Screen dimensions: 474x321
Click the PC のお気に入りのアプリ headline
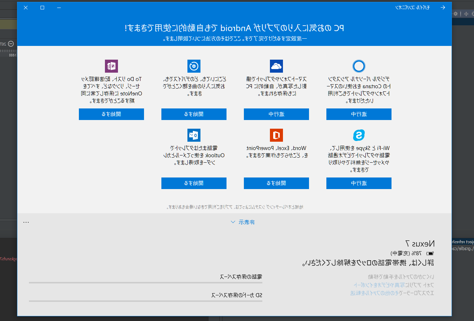tap(234, 28)
